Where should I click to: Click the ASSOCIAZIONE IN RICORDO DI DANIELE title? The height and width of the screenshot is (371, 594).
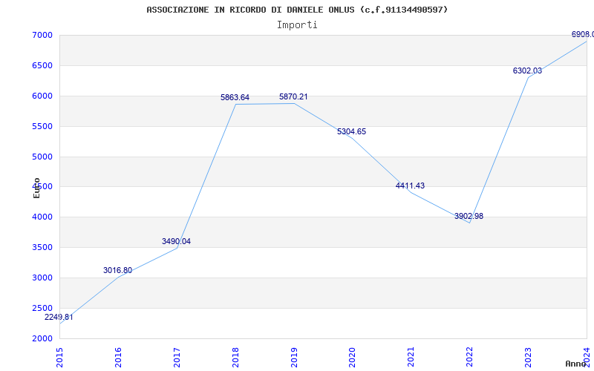(x=249, y=10)
